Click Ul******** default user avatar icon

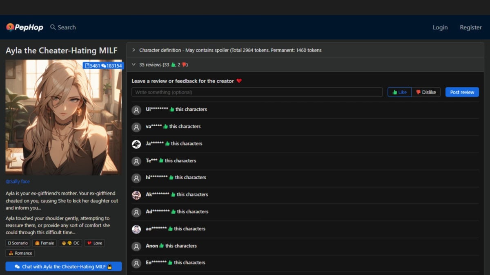coord(136,110)
